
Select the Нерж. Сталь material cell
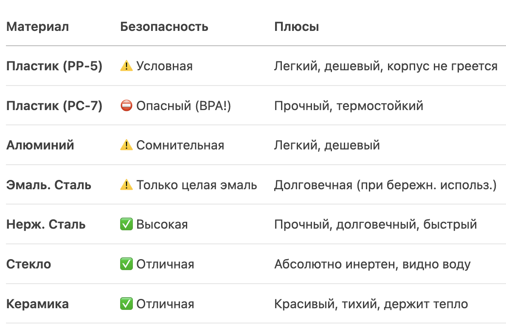(x=46, y=225)
